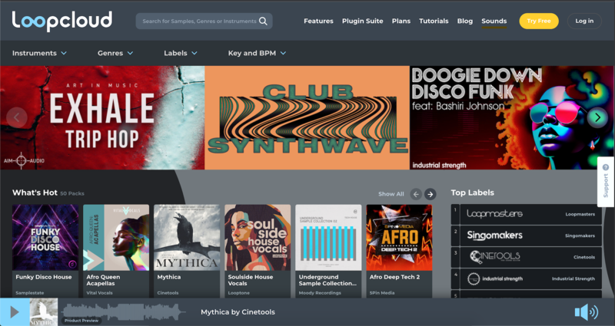This screenshot has width=615, height=326.
Task: Click the search magnifier icon
Action: tap(264, 21)
